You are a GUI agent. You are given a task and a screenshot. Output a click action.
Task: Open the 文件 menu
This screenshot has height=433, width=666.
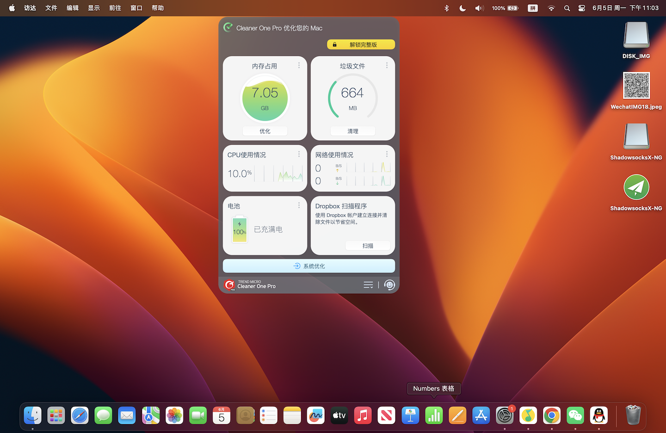51,8
